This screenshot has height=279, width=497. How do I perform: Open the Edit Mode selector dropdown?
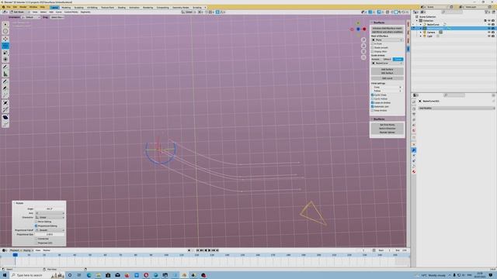[19, 12]
